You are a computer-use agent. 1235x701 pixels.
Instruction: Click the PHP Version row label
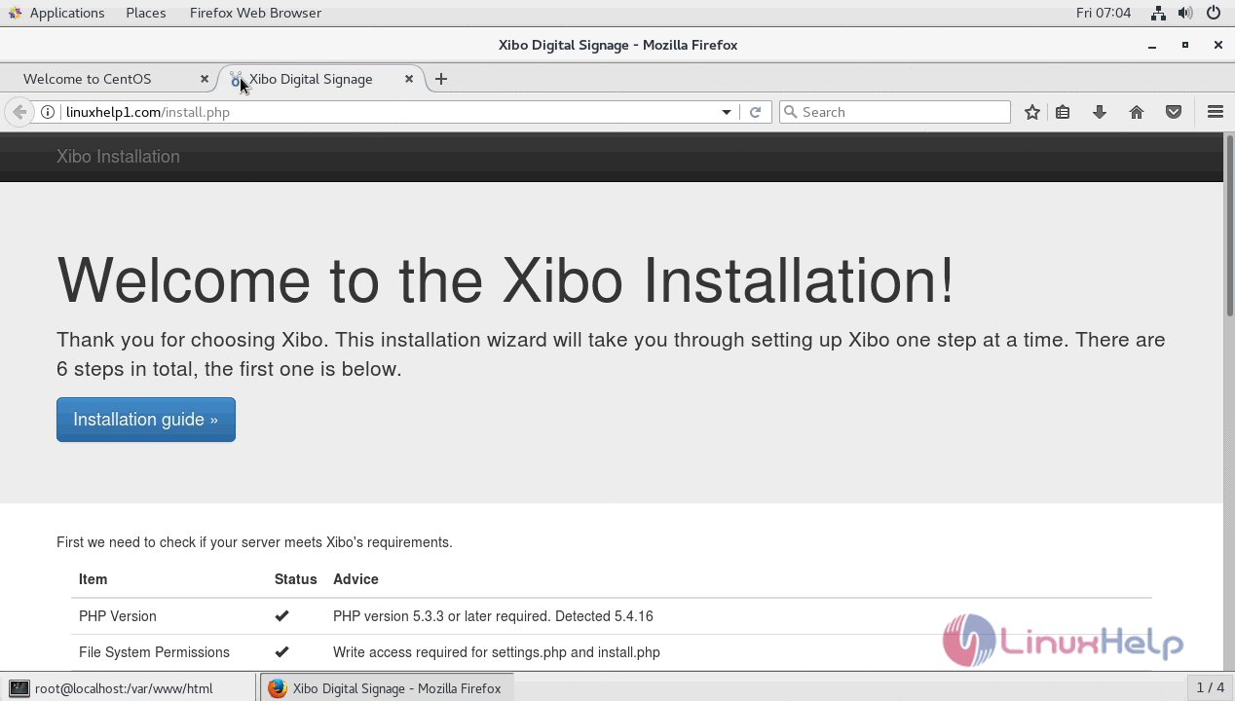(x=118, y=616)
